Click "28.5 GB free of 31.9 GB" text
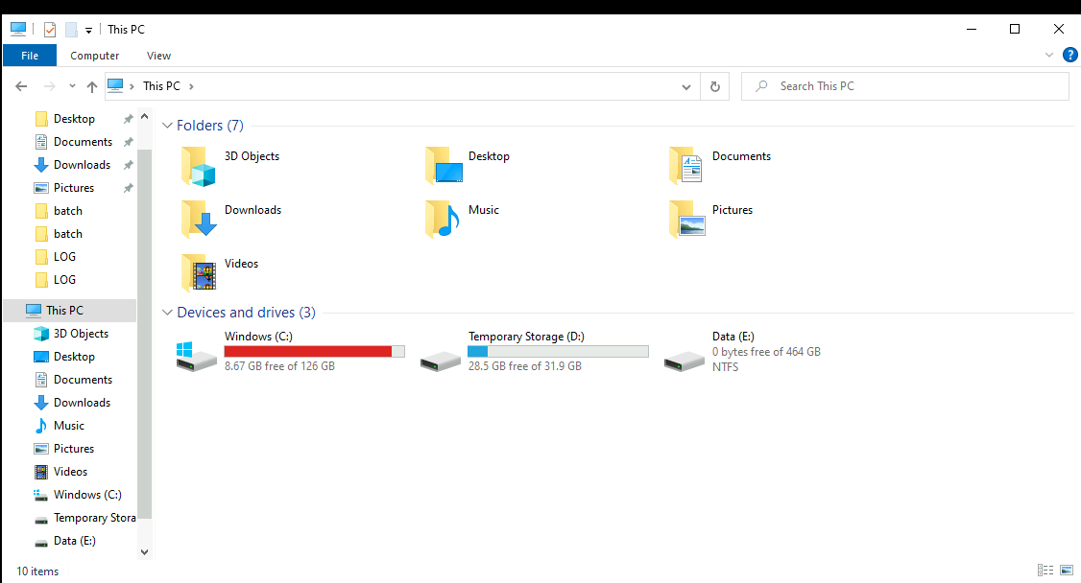The image size is (1081, 583). pos(524,366)
